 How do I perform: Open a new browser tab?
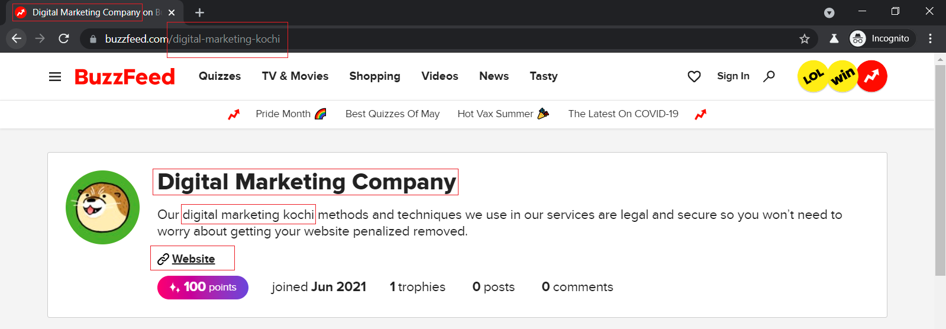point(200,12)
